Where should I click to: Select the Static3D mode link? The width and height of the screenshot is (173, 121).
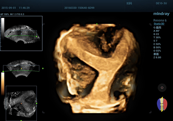point(159,24)
